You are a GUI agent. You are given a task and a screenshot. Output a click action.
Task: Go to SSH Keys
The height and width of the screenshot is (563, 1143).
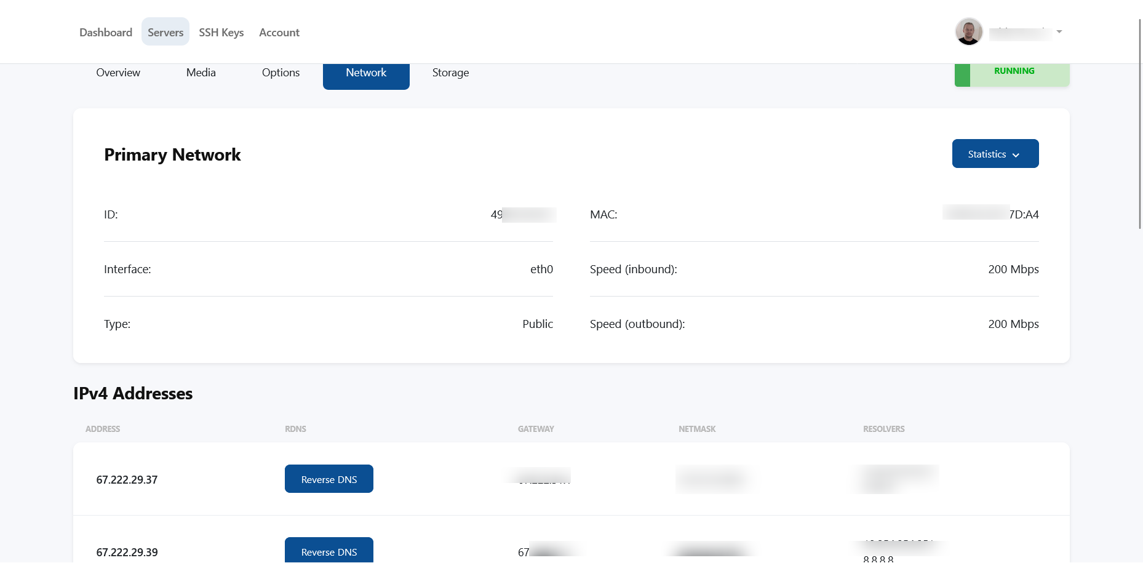point(221,32)
